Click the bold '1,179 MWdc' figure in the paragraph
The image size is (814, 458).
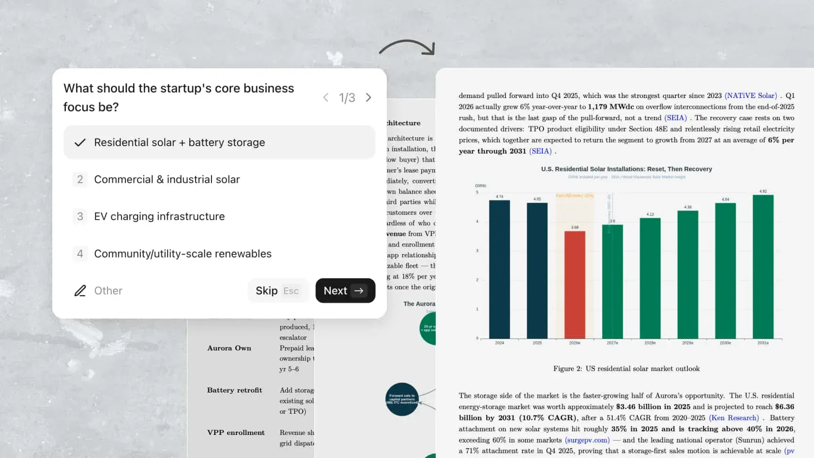pyautogui.click(x=610, y=107)
